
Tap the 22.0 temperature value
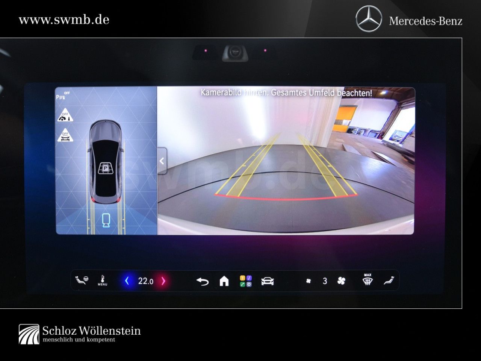(x=145, y=281)
